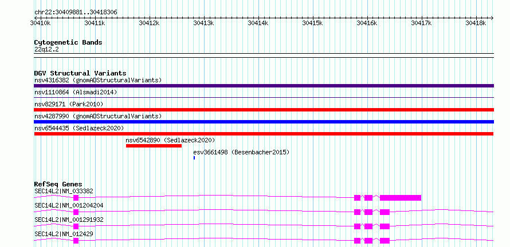Click the 30413k ruler tick label
The image size is (510, 247).
point(203,23)
